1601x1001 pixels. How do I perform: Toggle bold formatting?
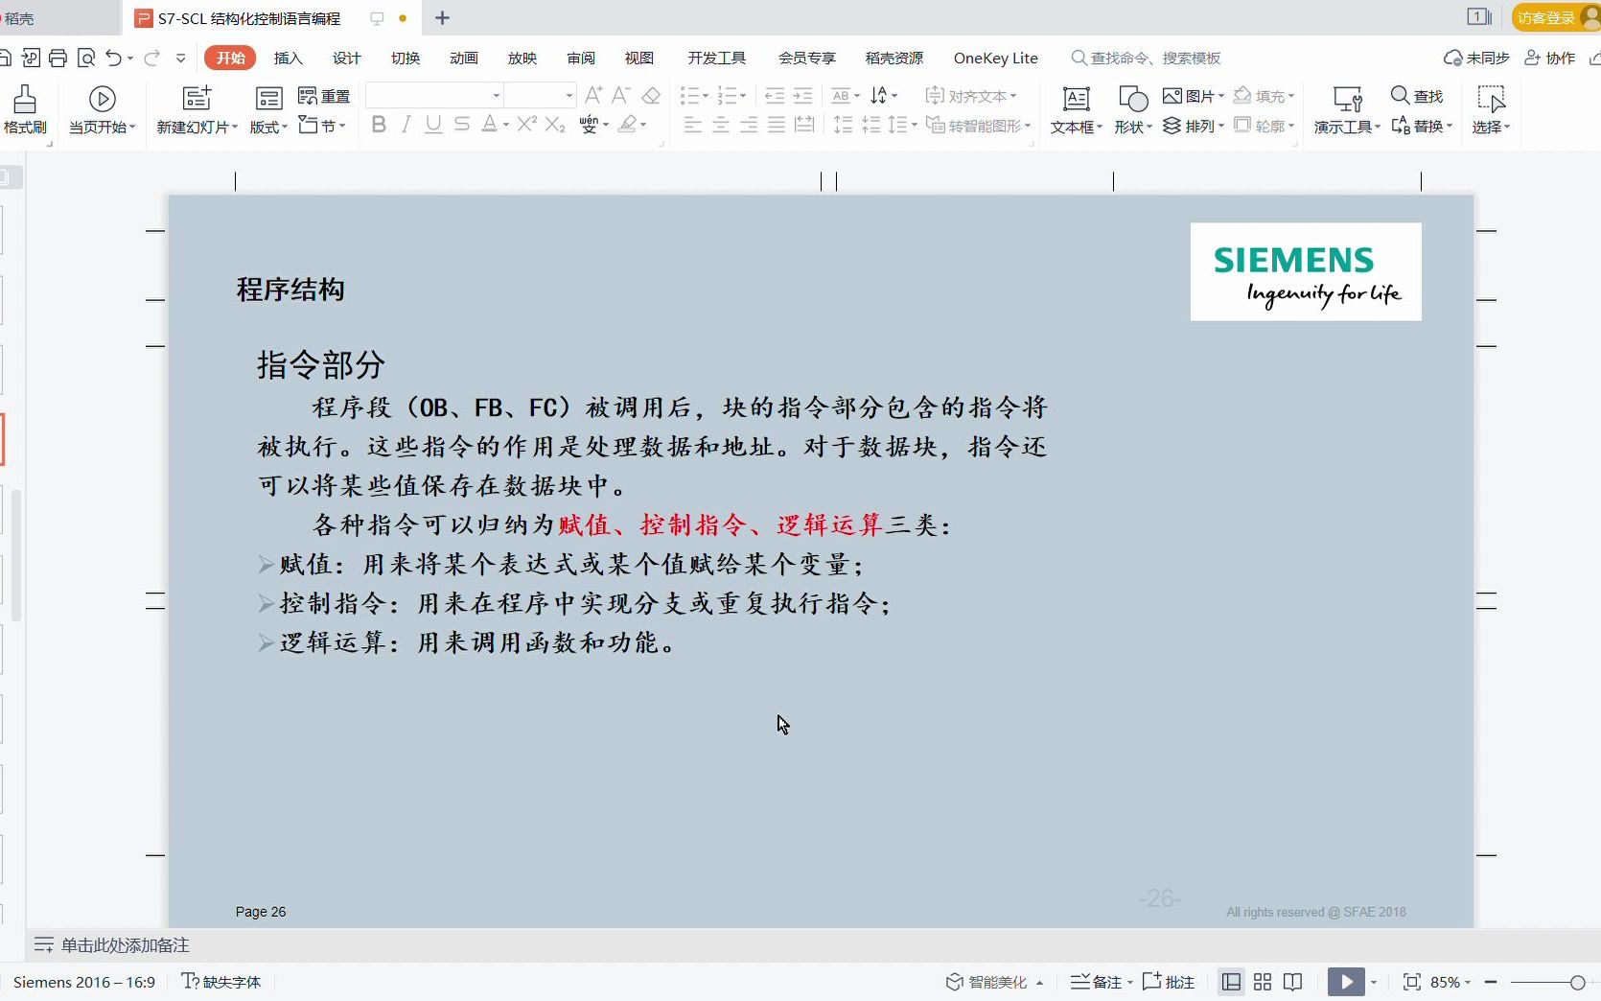[378, 125]
